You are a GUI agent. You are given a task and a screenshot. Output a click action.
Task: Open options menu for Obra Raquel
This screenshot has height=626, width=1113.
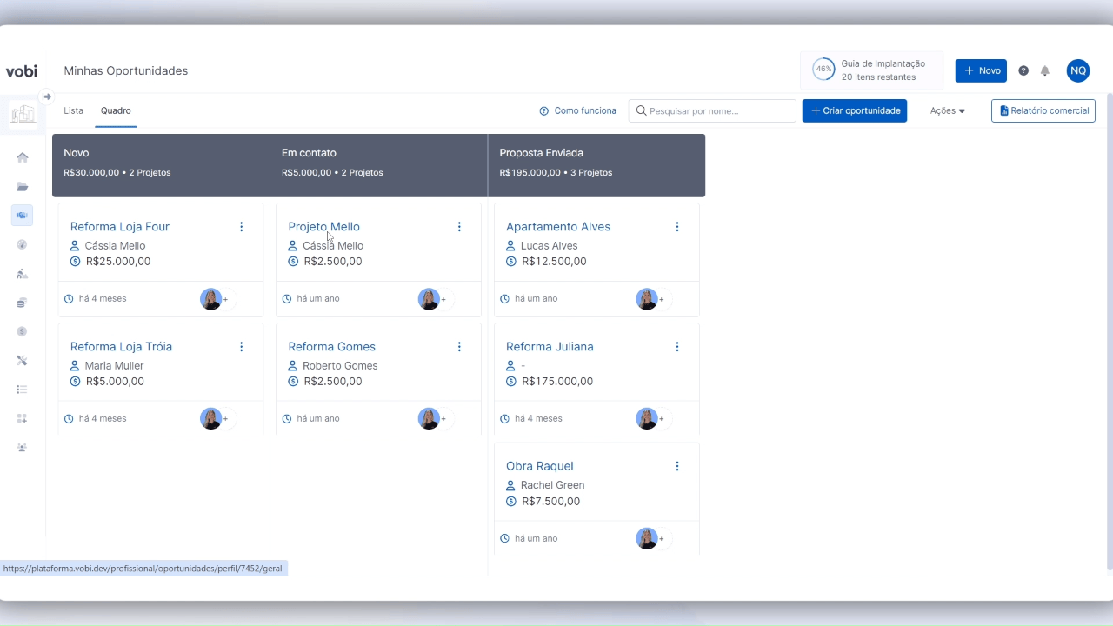pos(677,466)
